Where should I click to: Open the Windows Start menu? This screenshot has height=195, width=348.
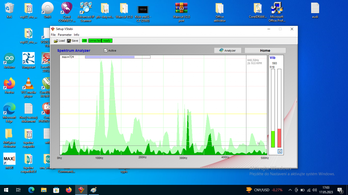(6, 190)
